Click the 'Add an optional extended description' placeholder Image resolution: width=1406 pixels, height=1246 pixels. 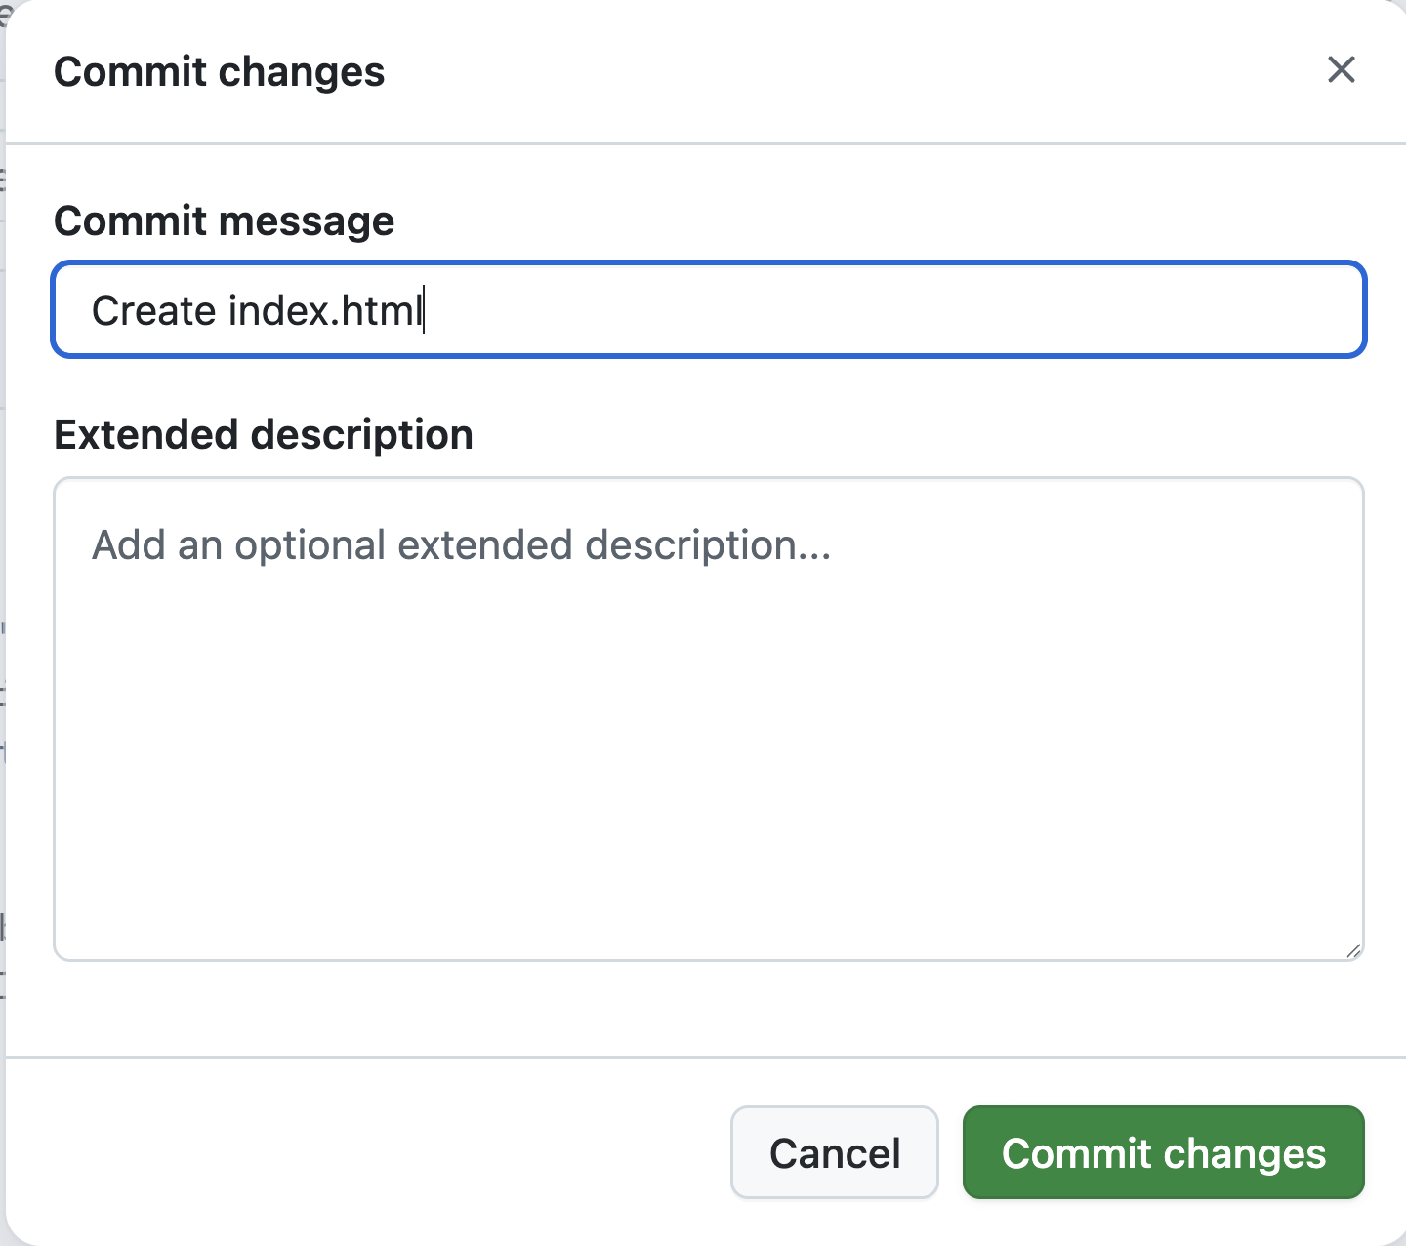[x=461, y=545]
